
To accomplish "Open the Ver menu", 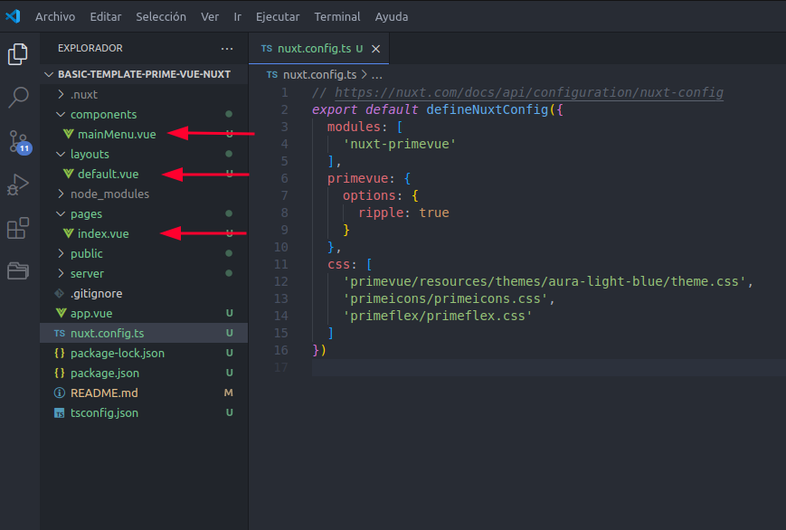I will click(x=210, y=16).
